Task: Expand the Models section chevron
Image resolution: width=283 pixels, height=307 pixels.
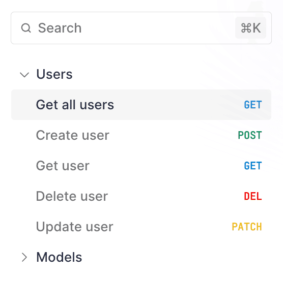Action: pyautogui.click(x=24, y=257)
